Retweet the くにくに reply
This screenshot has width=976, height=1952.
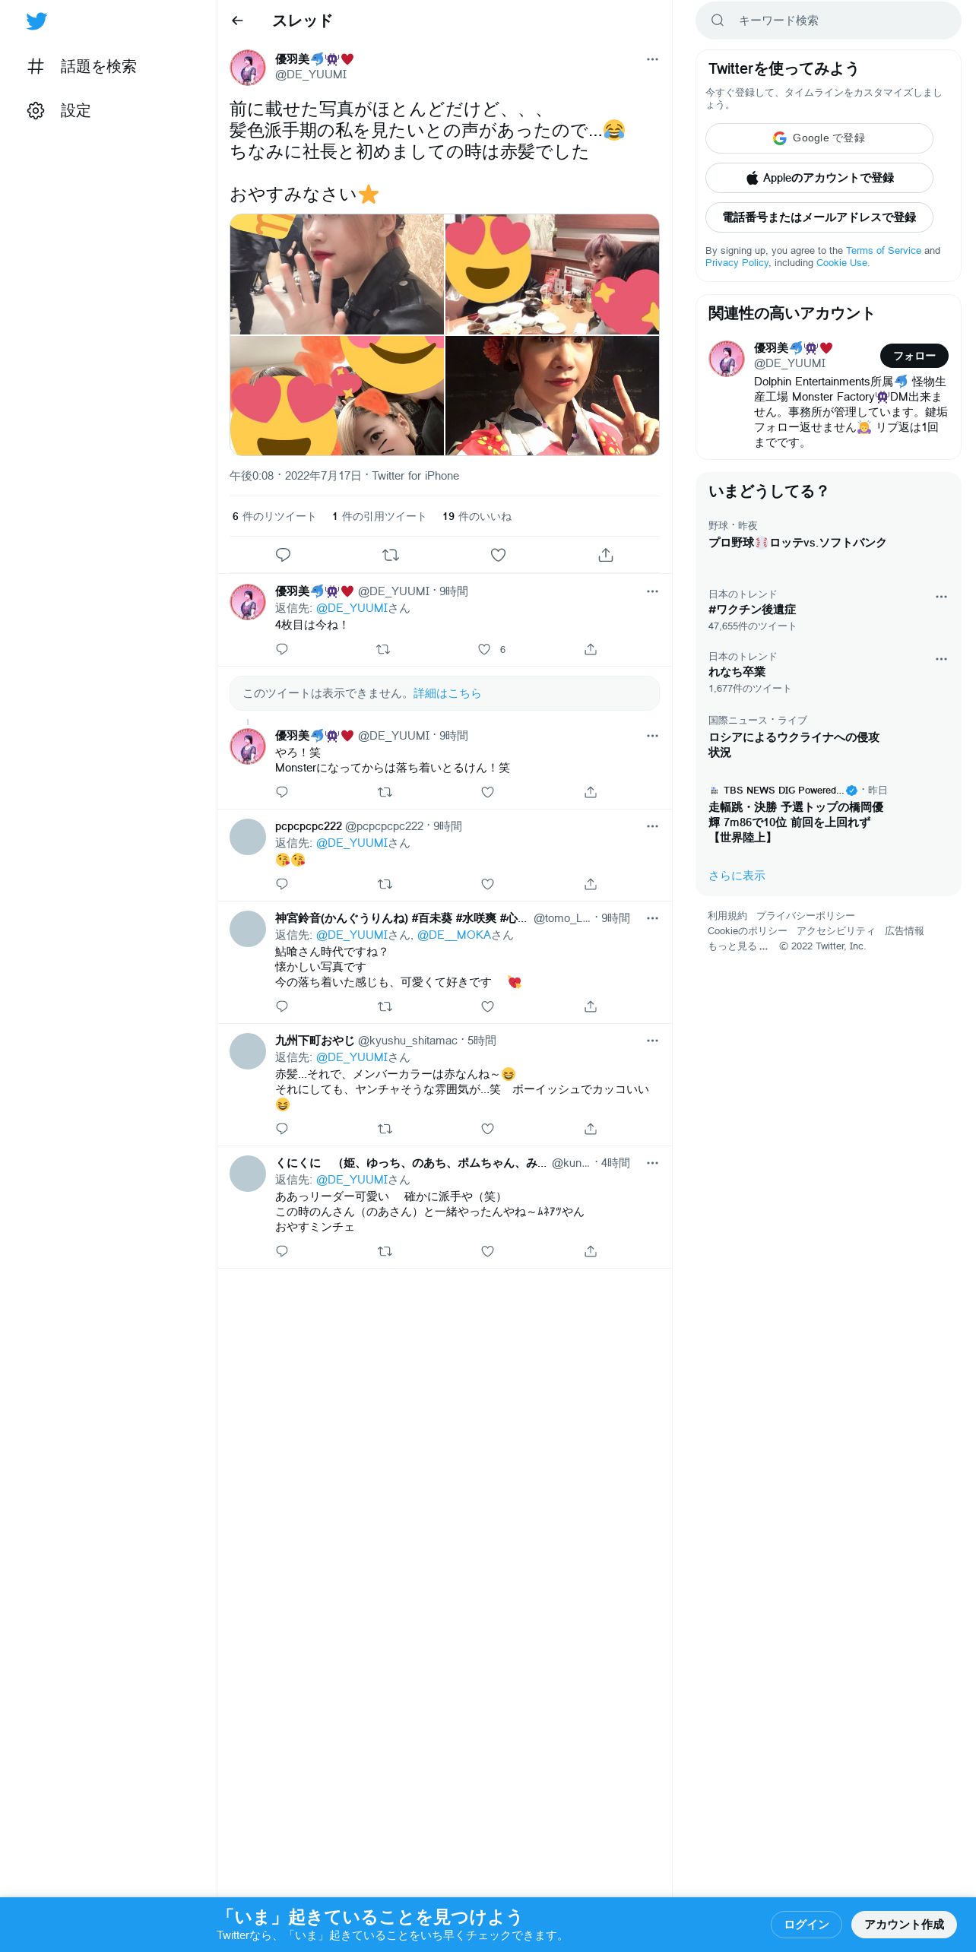385,1251
